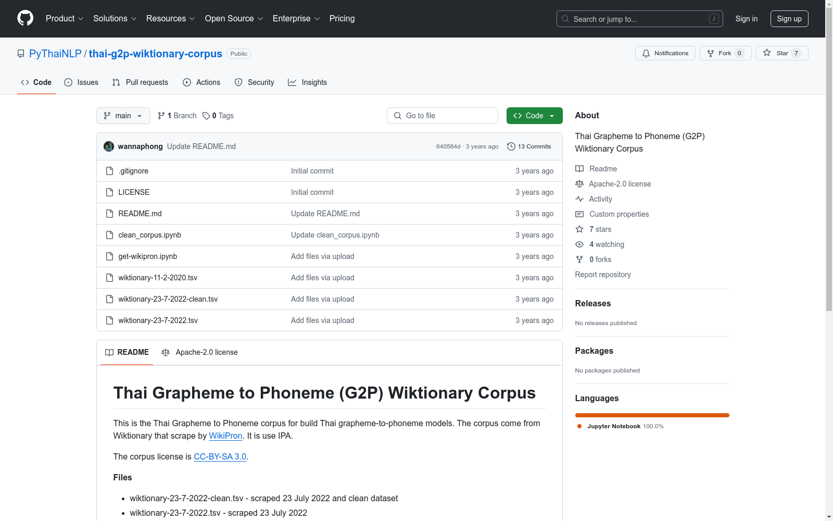The height and width of the screenshot is (521, 833).
Task: Click the file icon beside clean_corpus.ipynb
Action: pos(109,235)
